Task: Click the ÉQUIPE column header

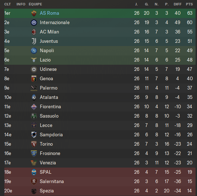Action: click(x=36, y=4)
